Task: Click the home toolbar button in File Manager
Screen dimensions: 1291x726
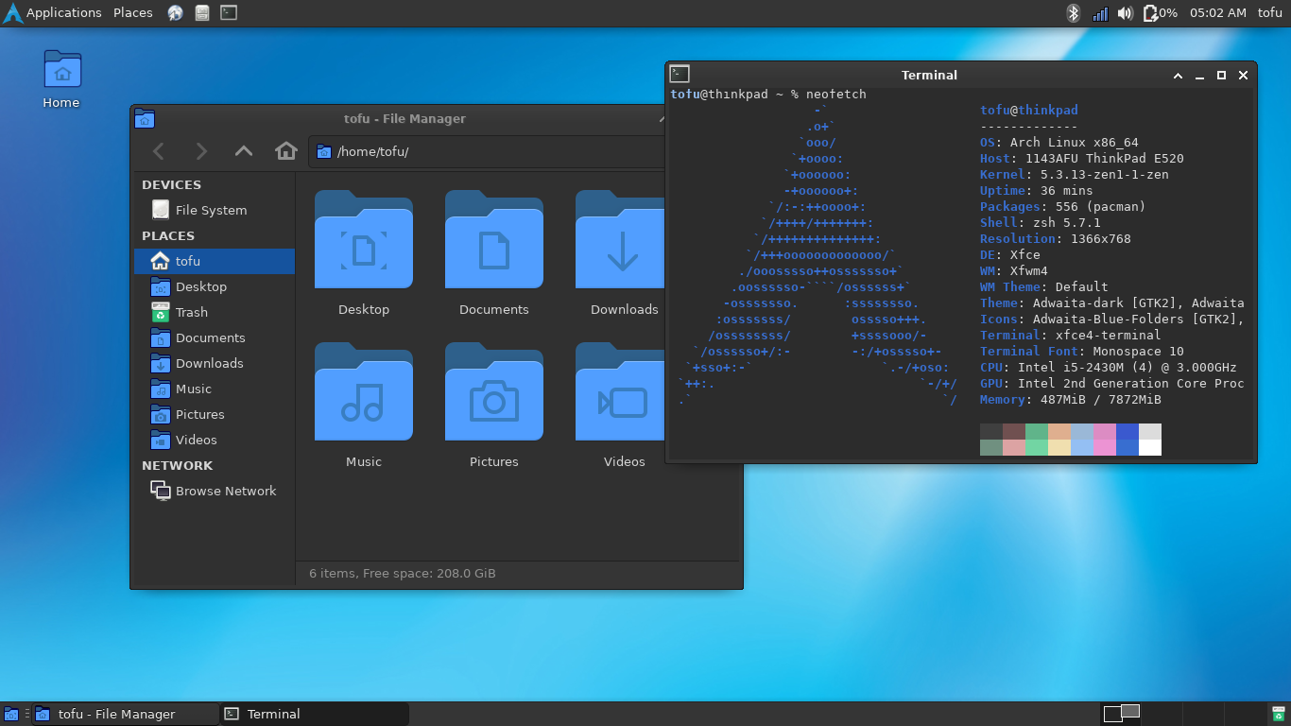Action: 286,151
